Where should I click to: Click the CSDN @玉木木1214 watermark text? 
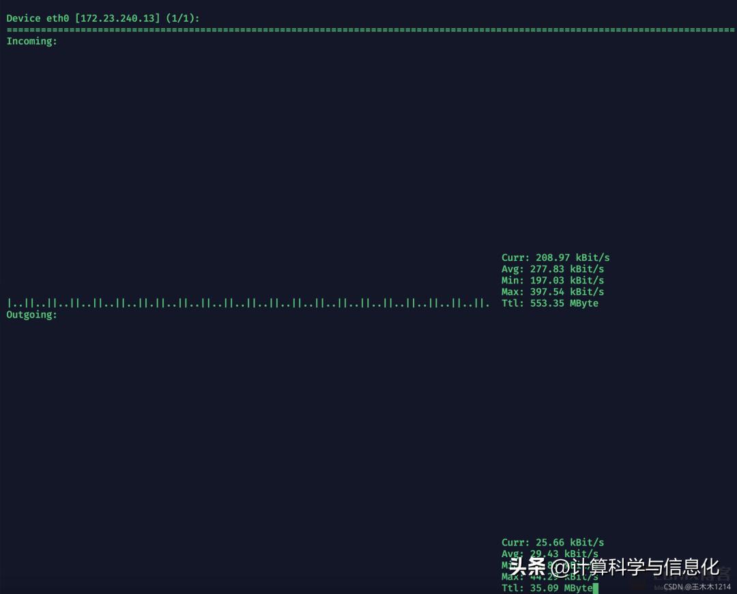[691, 586]
